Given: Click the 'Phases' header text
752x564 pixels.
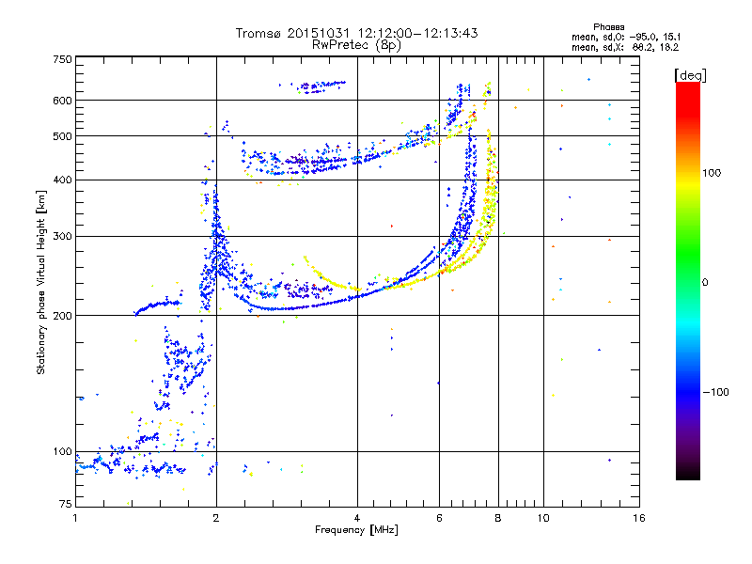Looking at the screenshot, I should point(608,27).
